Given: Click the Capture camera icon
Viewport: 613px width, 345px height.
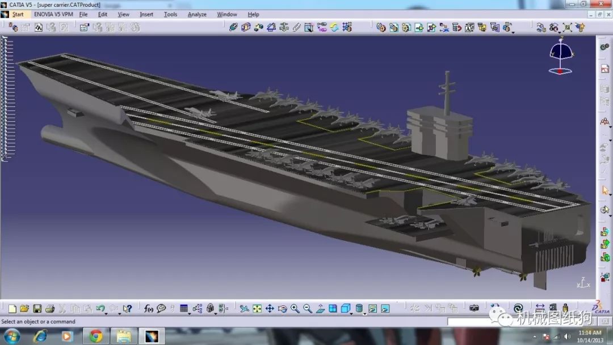Looking at the screenshot, I should (474, 308).
